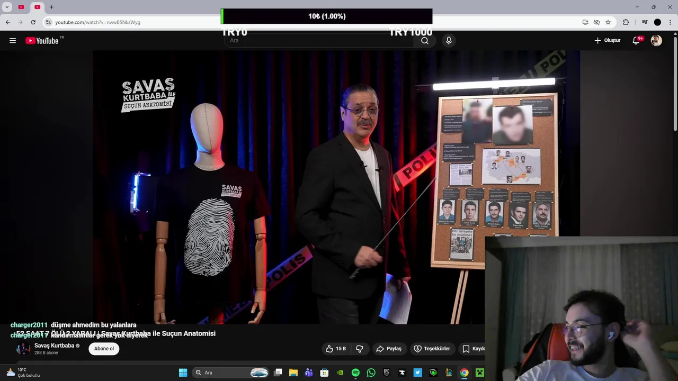
Task: Go to the YouTube home logo
Action: pos(42,41)
